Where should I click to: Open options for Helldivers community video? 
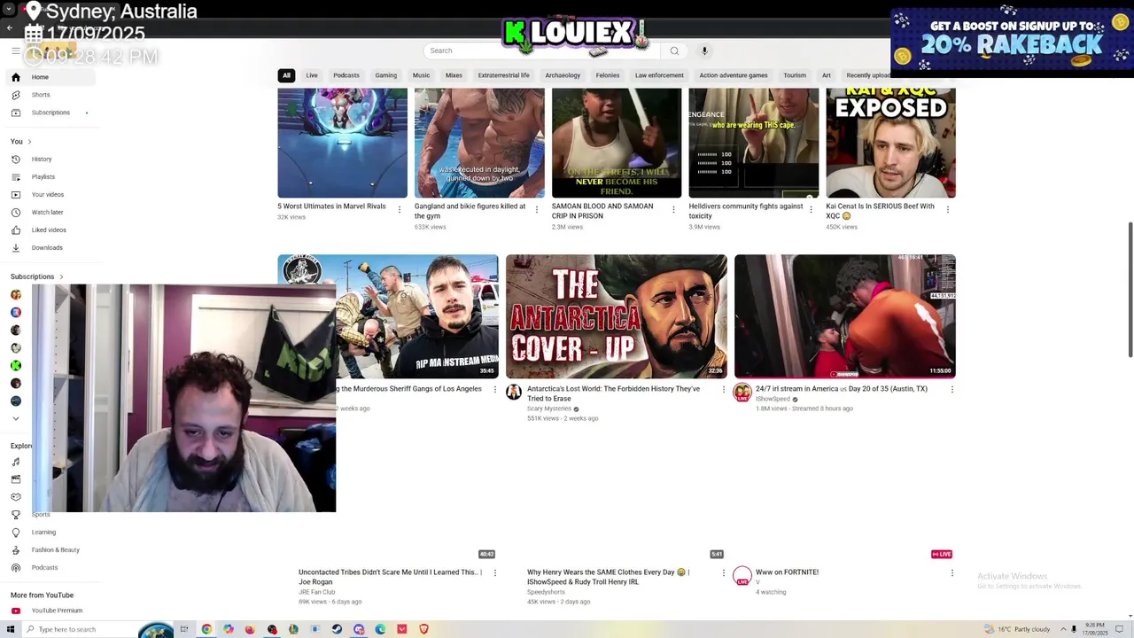point(811,210)
